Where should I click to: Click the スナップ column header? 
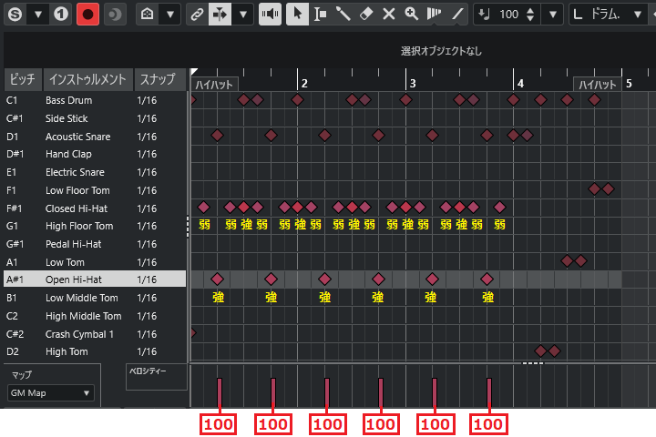(158, 79)
